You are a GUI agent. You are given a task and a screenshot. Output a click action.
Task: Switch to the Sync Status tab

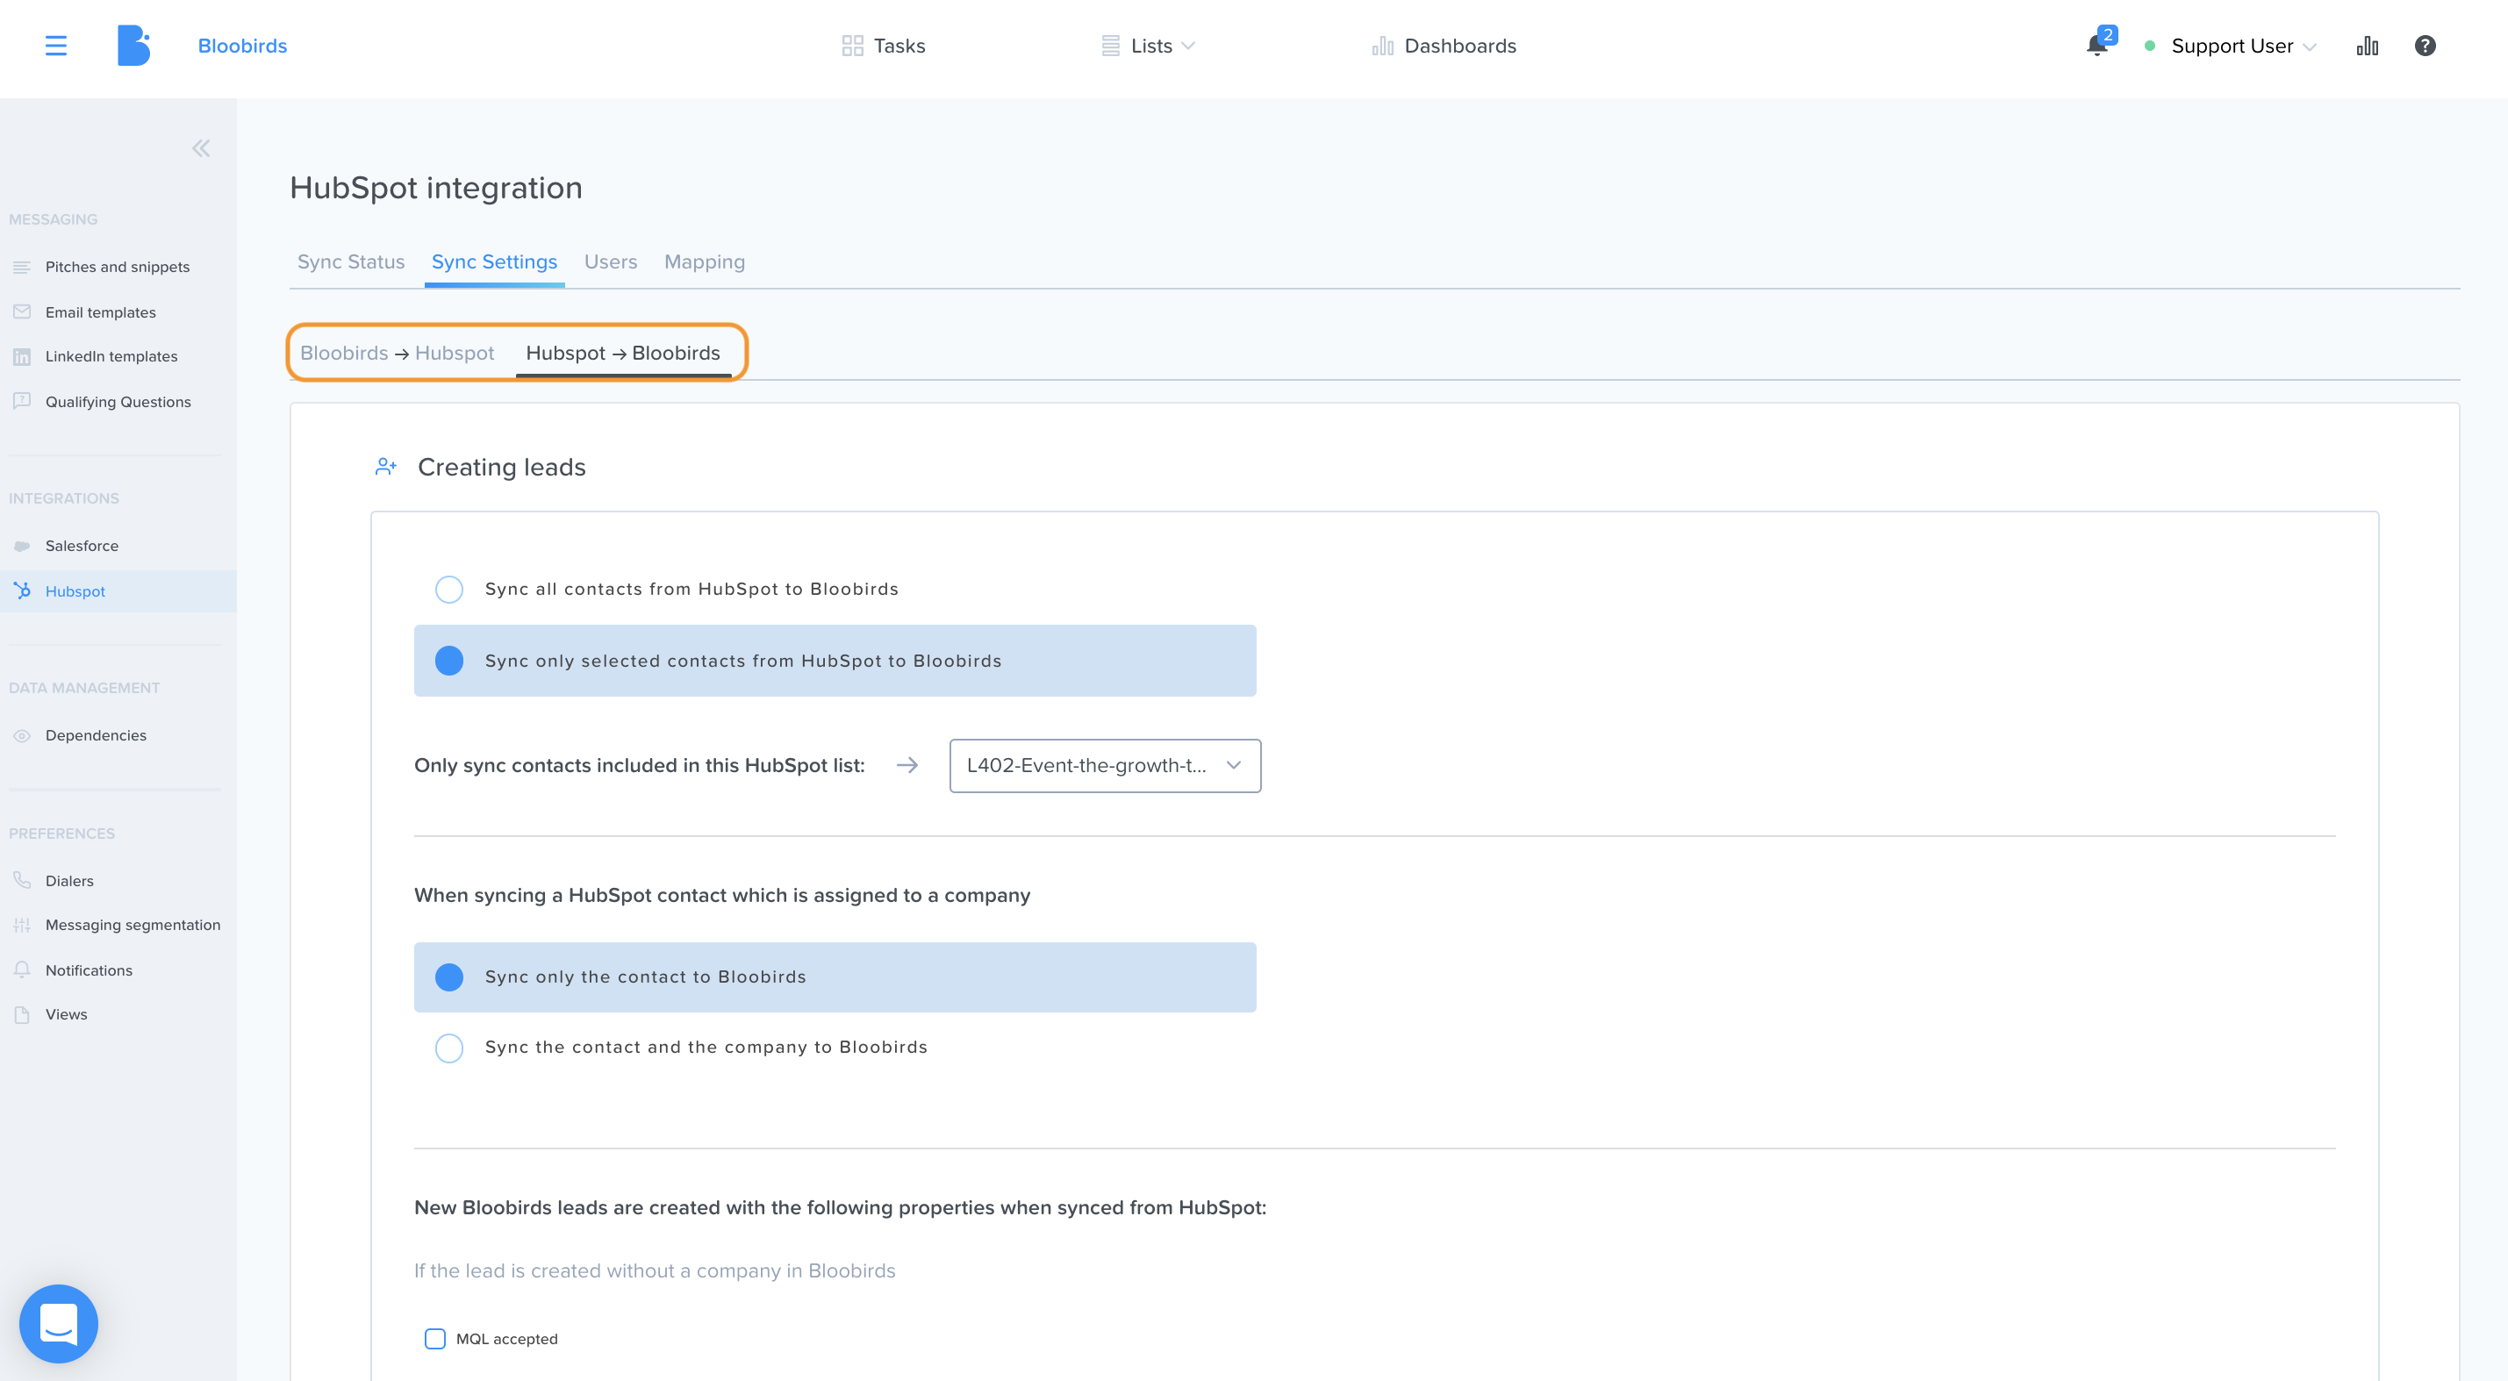click(350, 261)
